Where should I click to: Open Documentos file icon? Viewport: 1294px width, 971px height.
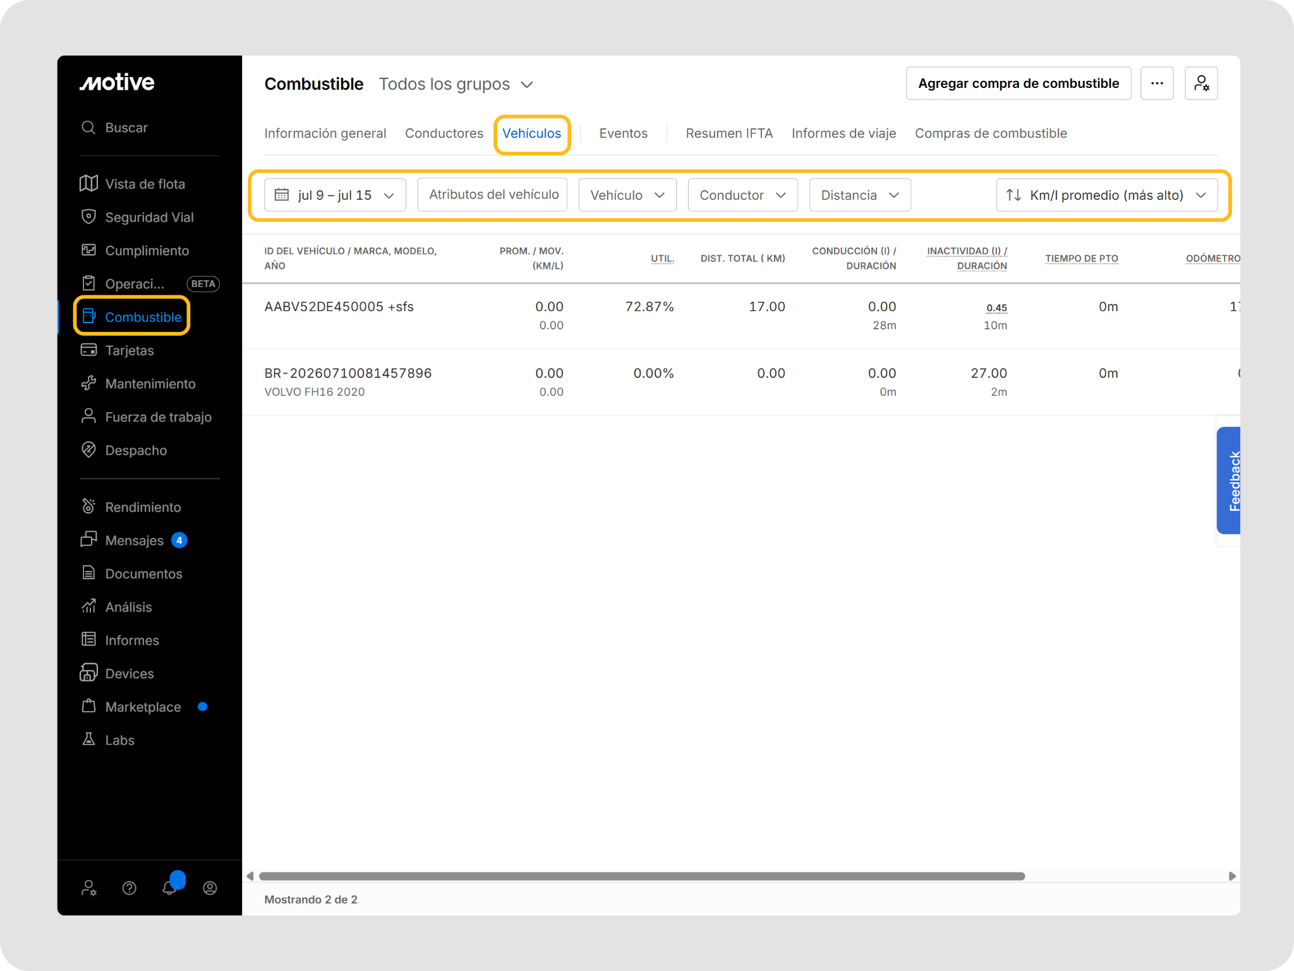pyautogui.click(x=88, y=573)
